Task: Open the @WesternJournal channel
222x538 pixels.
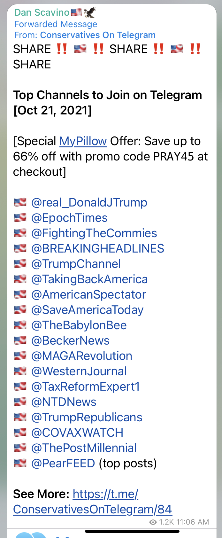Action: pos(79,371)
